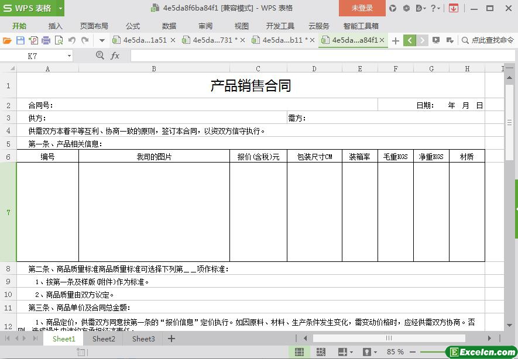Click the print icon in quick toolbar
518x359 pixels.
[x=46, y=40]
